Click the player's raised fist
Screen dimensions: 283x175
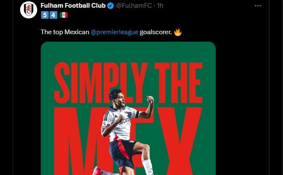click(x=150, y=100)
